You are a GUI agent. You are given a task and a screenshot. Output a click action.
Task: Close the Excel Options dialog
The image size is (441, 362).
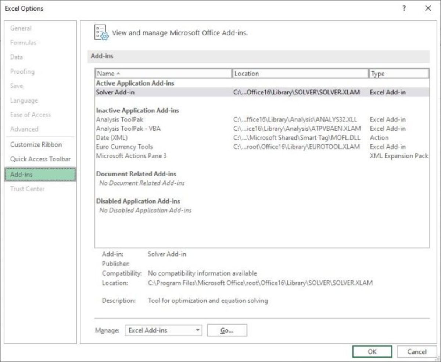tap(428, 8)
